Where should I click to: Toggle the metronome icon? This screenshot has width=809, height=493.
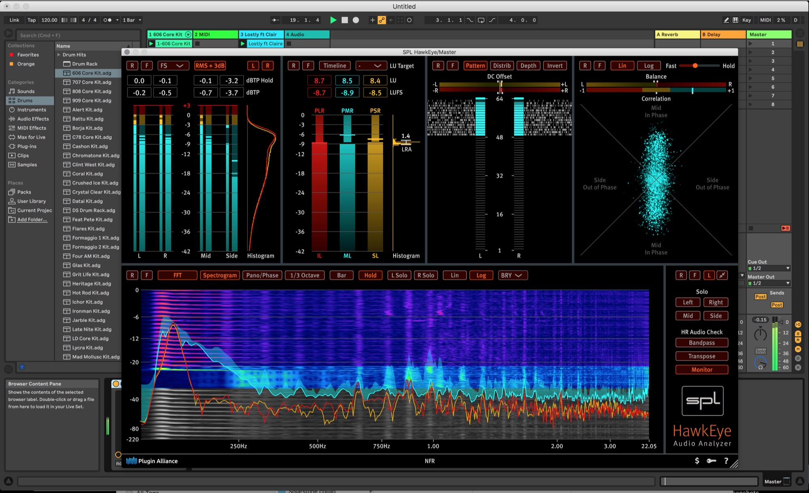tap(107, 20)
